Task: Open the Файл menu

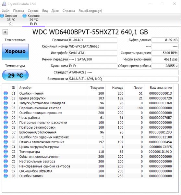Action: click(6, 11)
